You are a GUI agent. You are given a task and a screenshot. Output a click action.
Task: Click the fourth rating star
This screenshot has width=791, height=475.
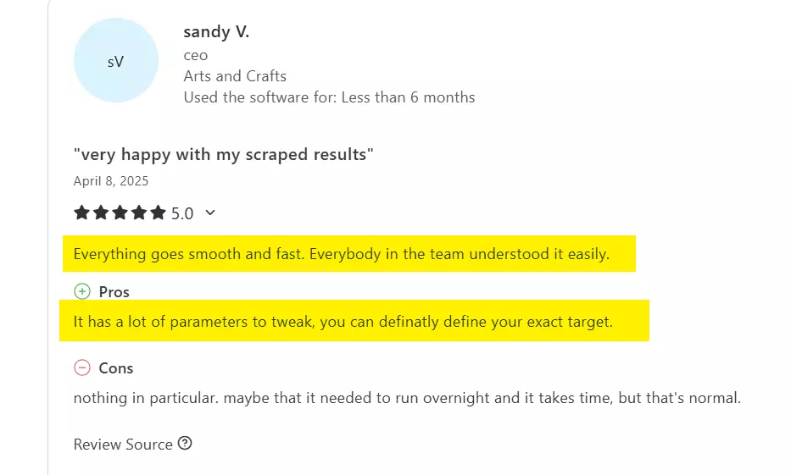(139, 213)
